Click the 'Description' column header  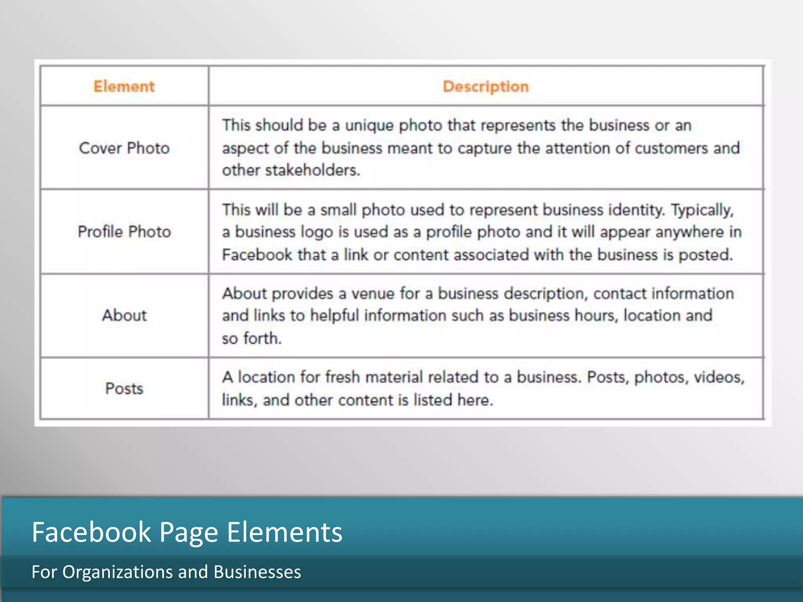point(486,86)
